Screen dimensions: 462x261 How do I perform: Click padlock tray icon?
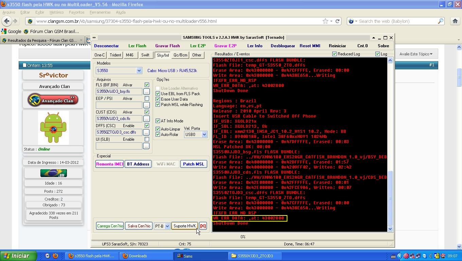click(x=437, y=256)
